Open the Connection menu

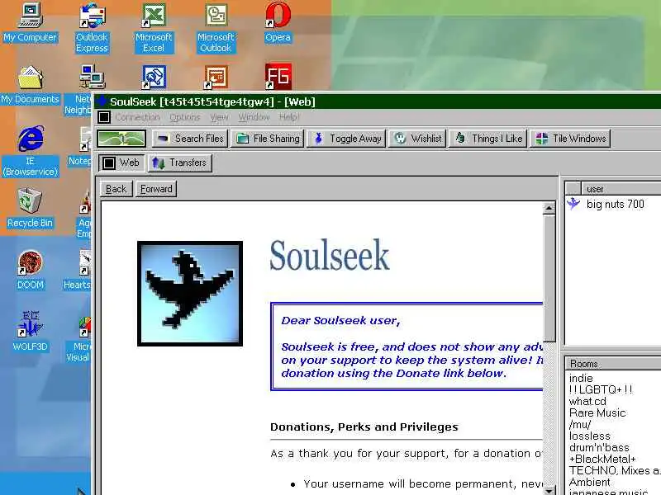pyautogui.click(x=137, y=117)
